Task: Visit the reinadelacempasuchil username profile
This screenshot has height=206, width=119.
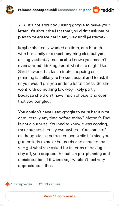Action: click(37, 10)
